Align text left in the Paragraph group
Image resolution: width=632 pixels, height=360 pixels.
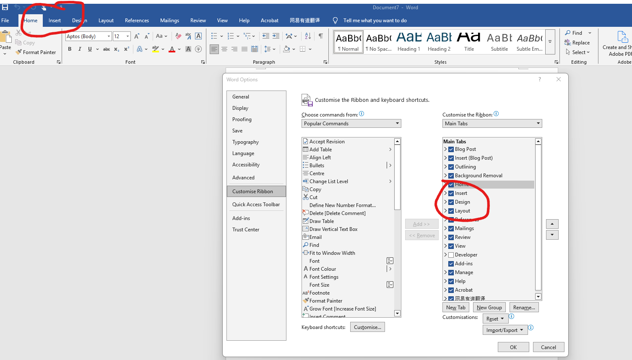point(214,49)
